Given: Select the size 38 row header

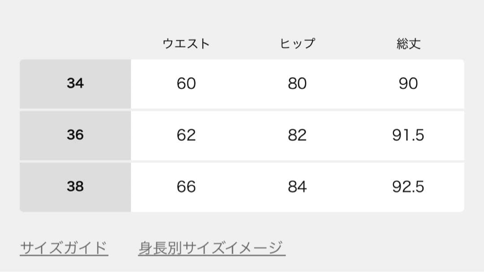Looking at the screenshot, I should [75, 186].
